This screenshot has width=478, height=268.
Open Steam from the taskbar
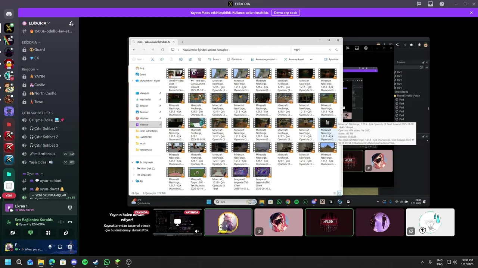(96, 262)
